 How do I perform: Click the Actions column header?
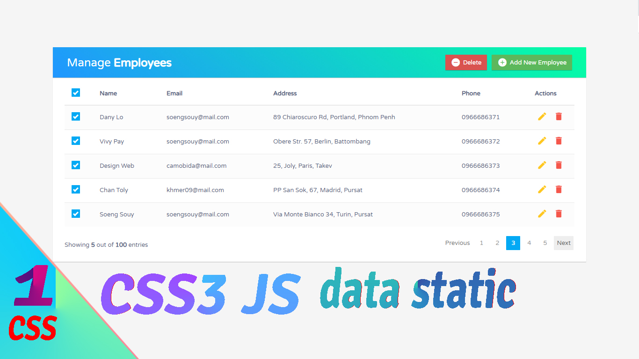coord(545,93)
